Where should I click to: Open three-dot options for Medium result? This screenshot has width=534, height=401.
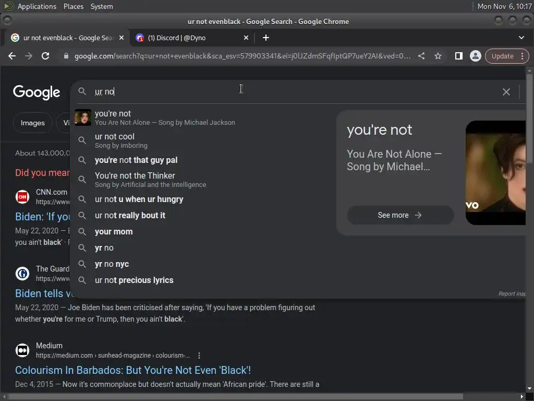199,356
